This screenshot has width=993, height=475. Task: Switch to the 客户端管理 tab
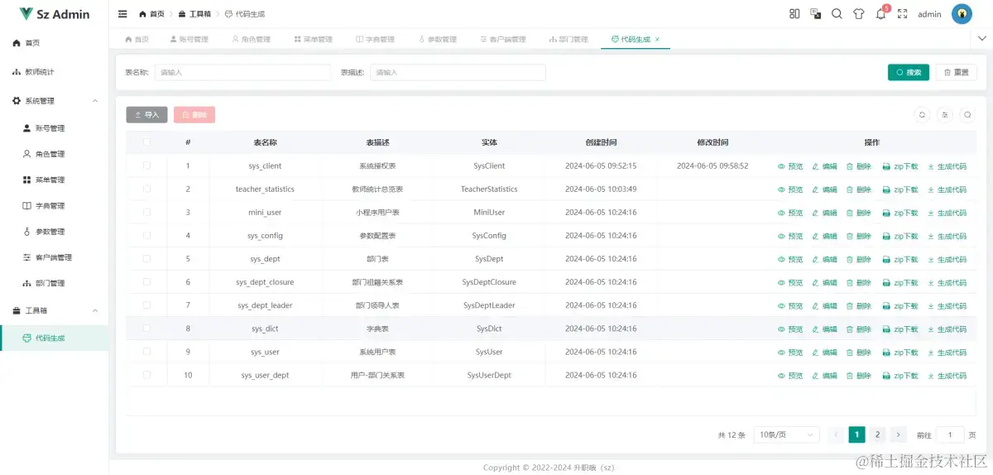(502, 39)
